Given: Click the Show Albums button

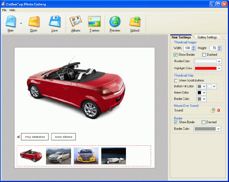Looking at the screenshot, I should (x=63, y=137).
